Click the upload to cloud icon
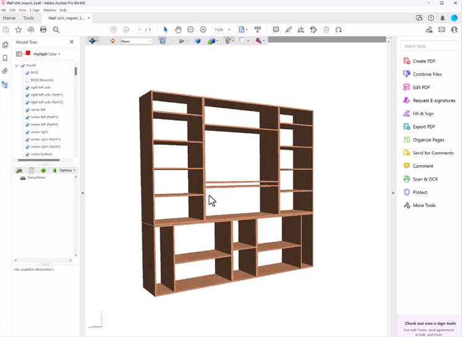The image size is (462, 337). [x=31, y=30]
